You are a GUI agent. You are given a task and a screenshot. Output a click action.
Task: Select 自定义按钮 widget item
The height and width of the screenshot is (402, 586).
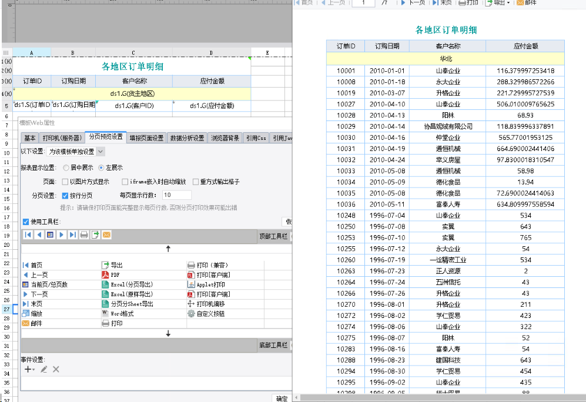[x=206, y=313]
